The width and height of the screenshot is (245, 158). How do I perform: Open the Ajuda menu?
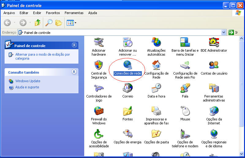pos(92,13)
